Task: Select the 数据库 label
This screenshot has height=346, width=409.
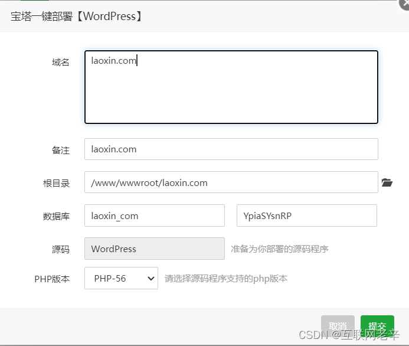Action: click(x=56, y=216)
